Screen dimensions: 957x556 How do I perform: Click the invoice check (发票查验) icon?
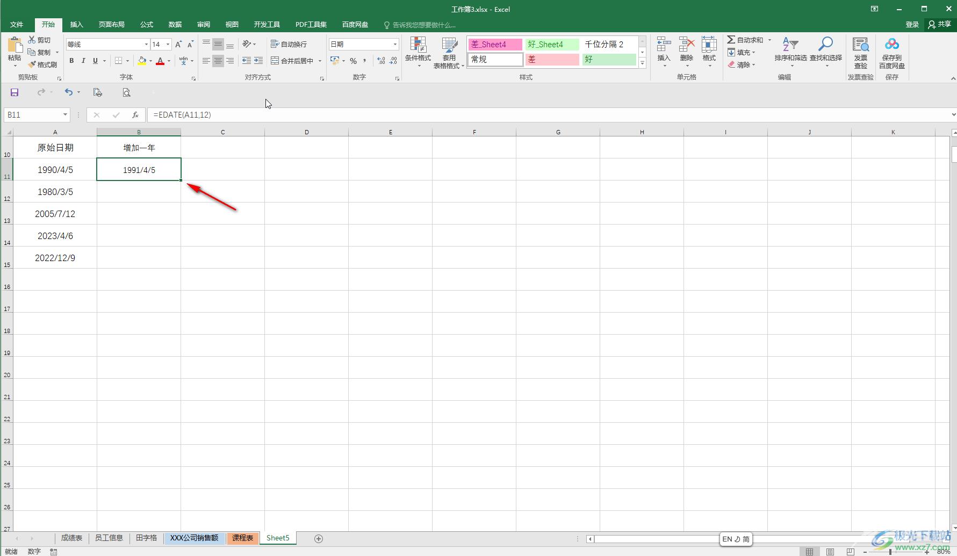[x=861, y=45]
